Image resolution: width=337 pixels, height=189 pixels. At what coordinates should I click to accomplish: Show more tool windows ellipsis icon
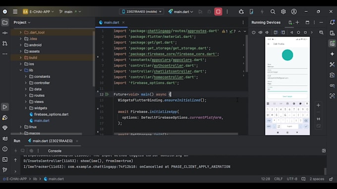(5, 54)
